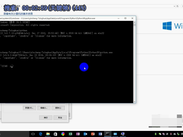Click the 编辑(I)... button

[44, 108]
